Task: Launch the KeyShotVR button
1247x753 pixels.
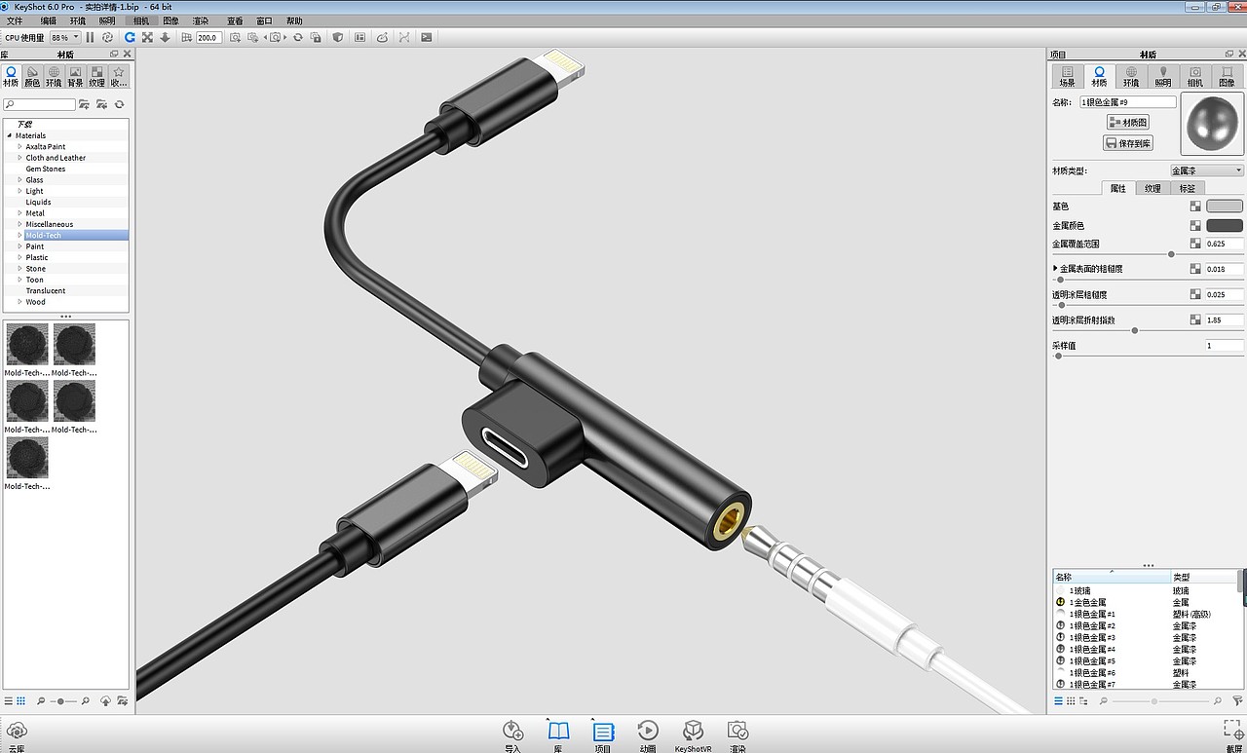Action: pyautogui.click(x=693, y=735)
